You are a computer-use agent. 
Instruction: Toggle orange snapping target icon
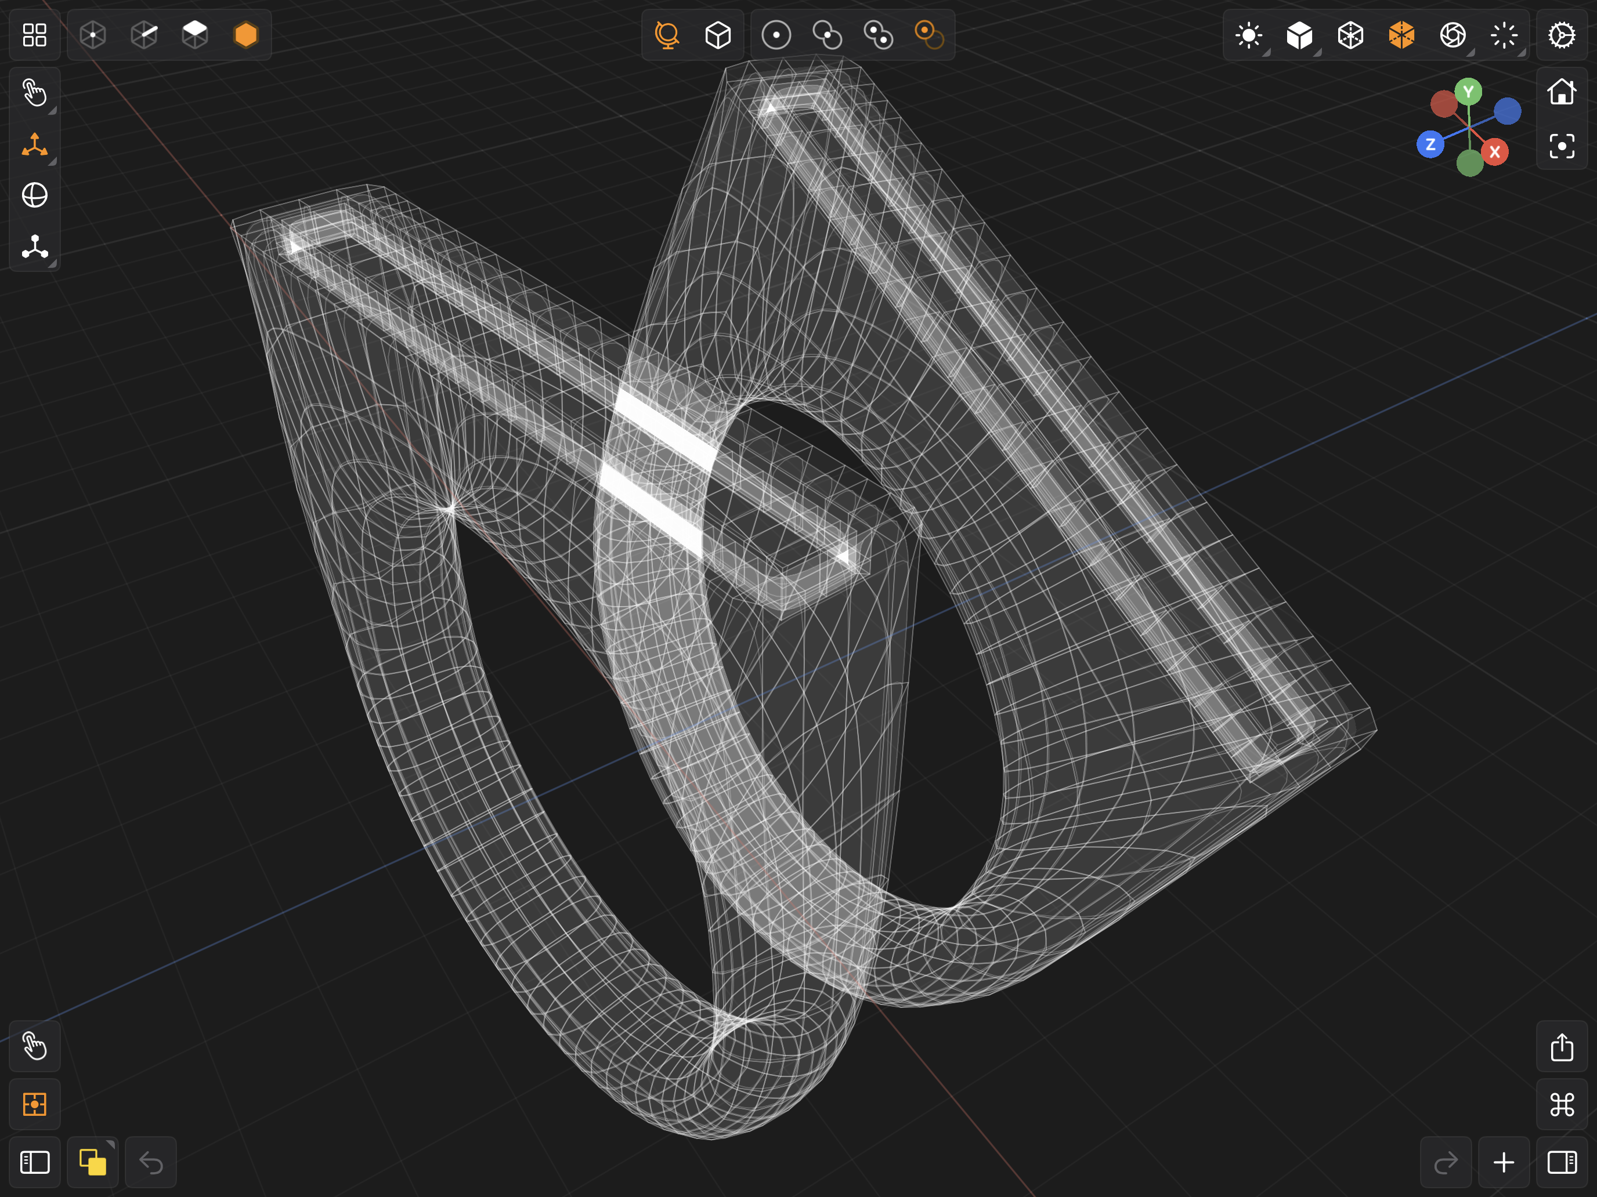[x=35, y=1105]
